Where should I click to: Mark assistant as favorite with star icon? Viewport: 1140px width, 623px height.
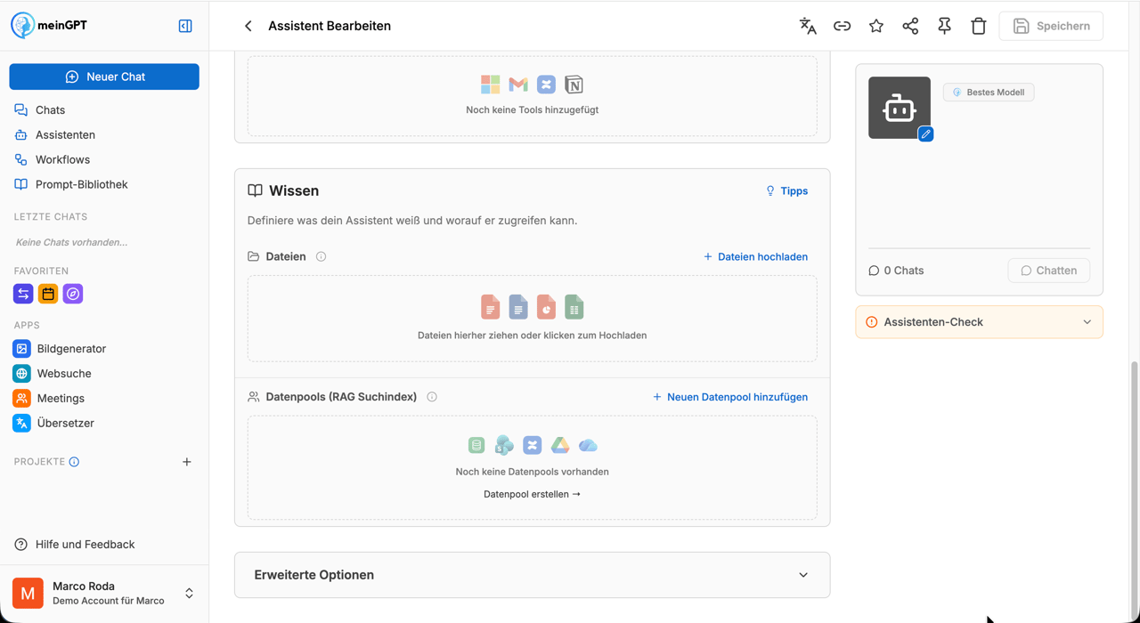(876, 26)
